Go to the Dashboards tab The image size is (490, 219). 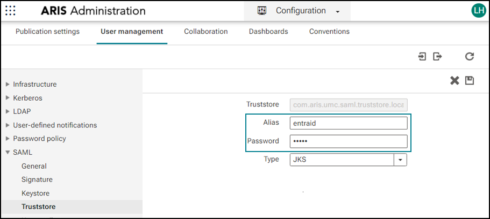click(268, 32)
